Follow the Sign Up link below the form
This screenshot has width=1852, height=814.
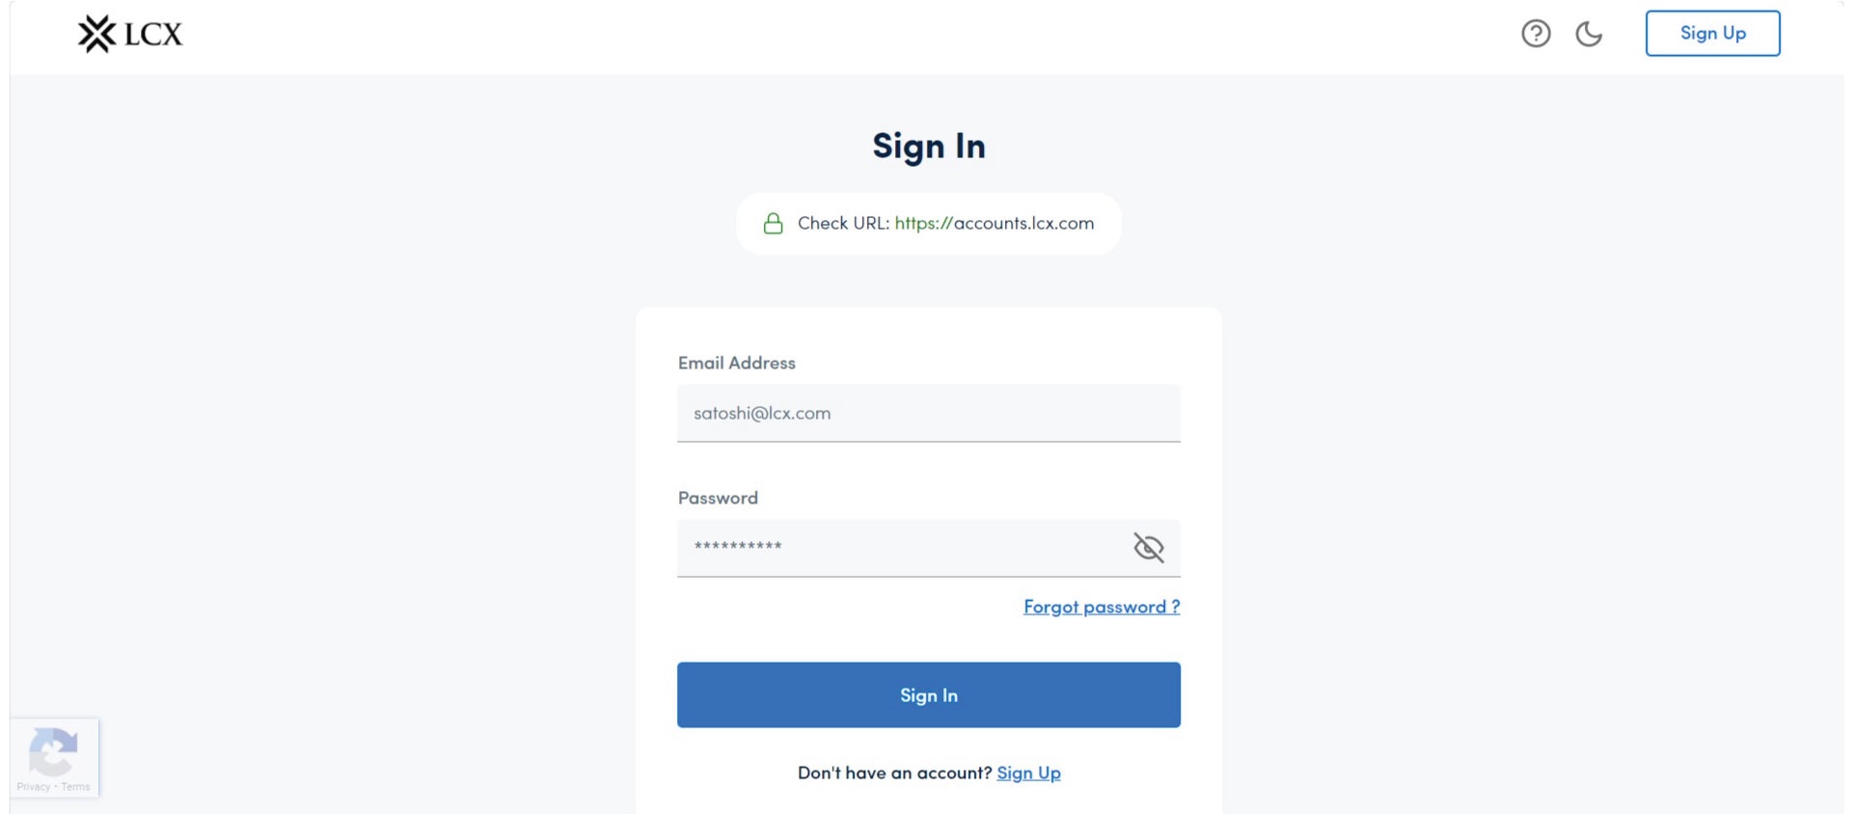click(x=1028, y=773)
